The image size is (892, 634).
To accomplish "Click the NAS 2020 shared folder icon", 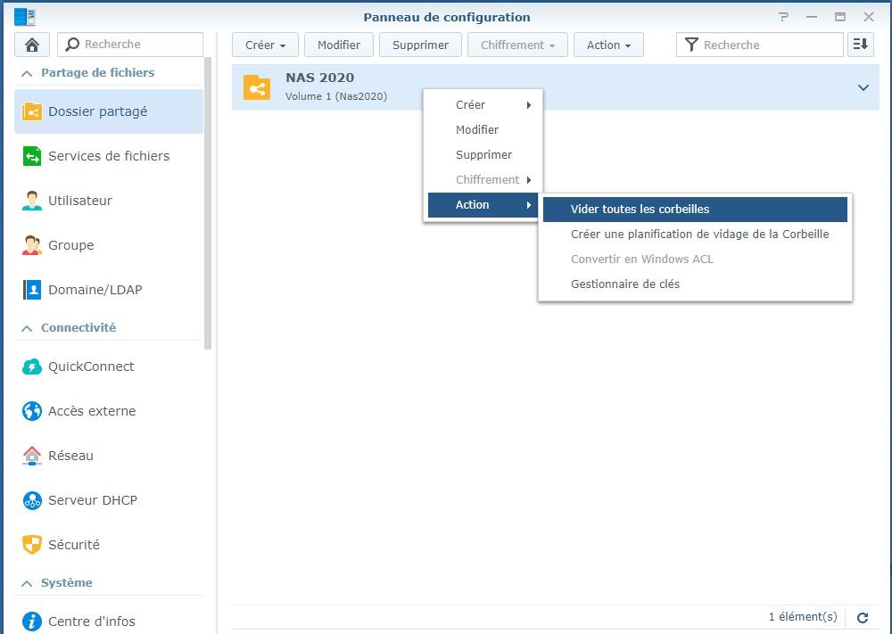I will [x=257, y=86].
